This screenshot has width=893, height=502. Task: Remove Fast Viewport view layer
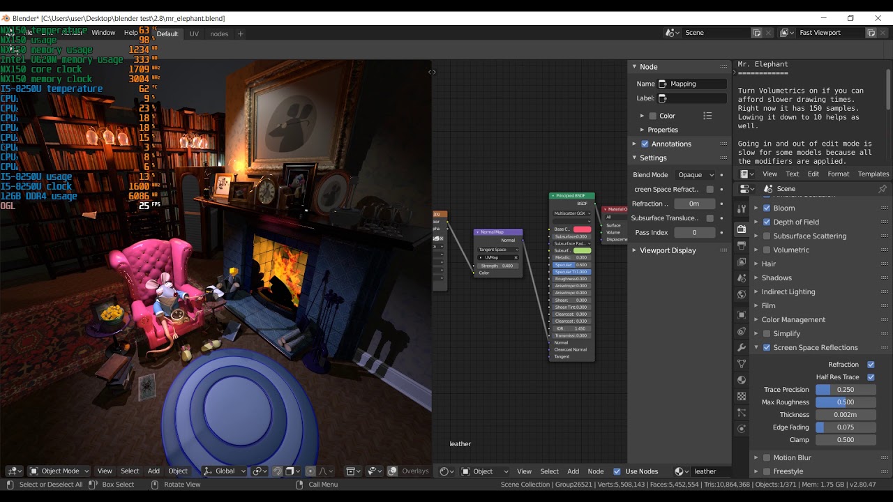[x=883, y=33]
